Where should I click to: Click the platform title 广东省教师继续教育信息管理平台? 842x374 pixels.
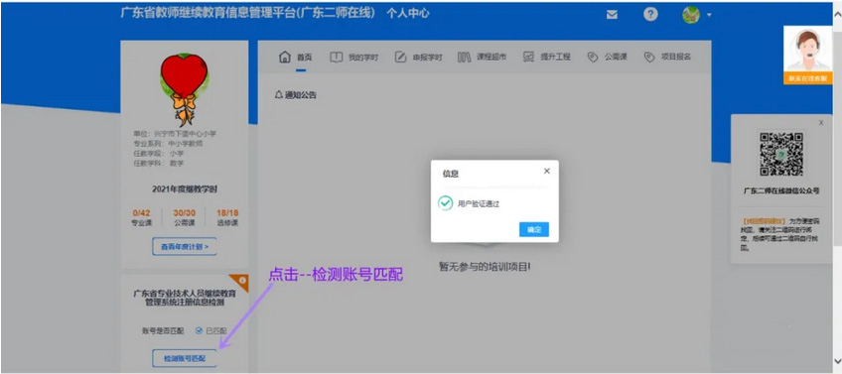pyautogui.click(x=247, y=14)
